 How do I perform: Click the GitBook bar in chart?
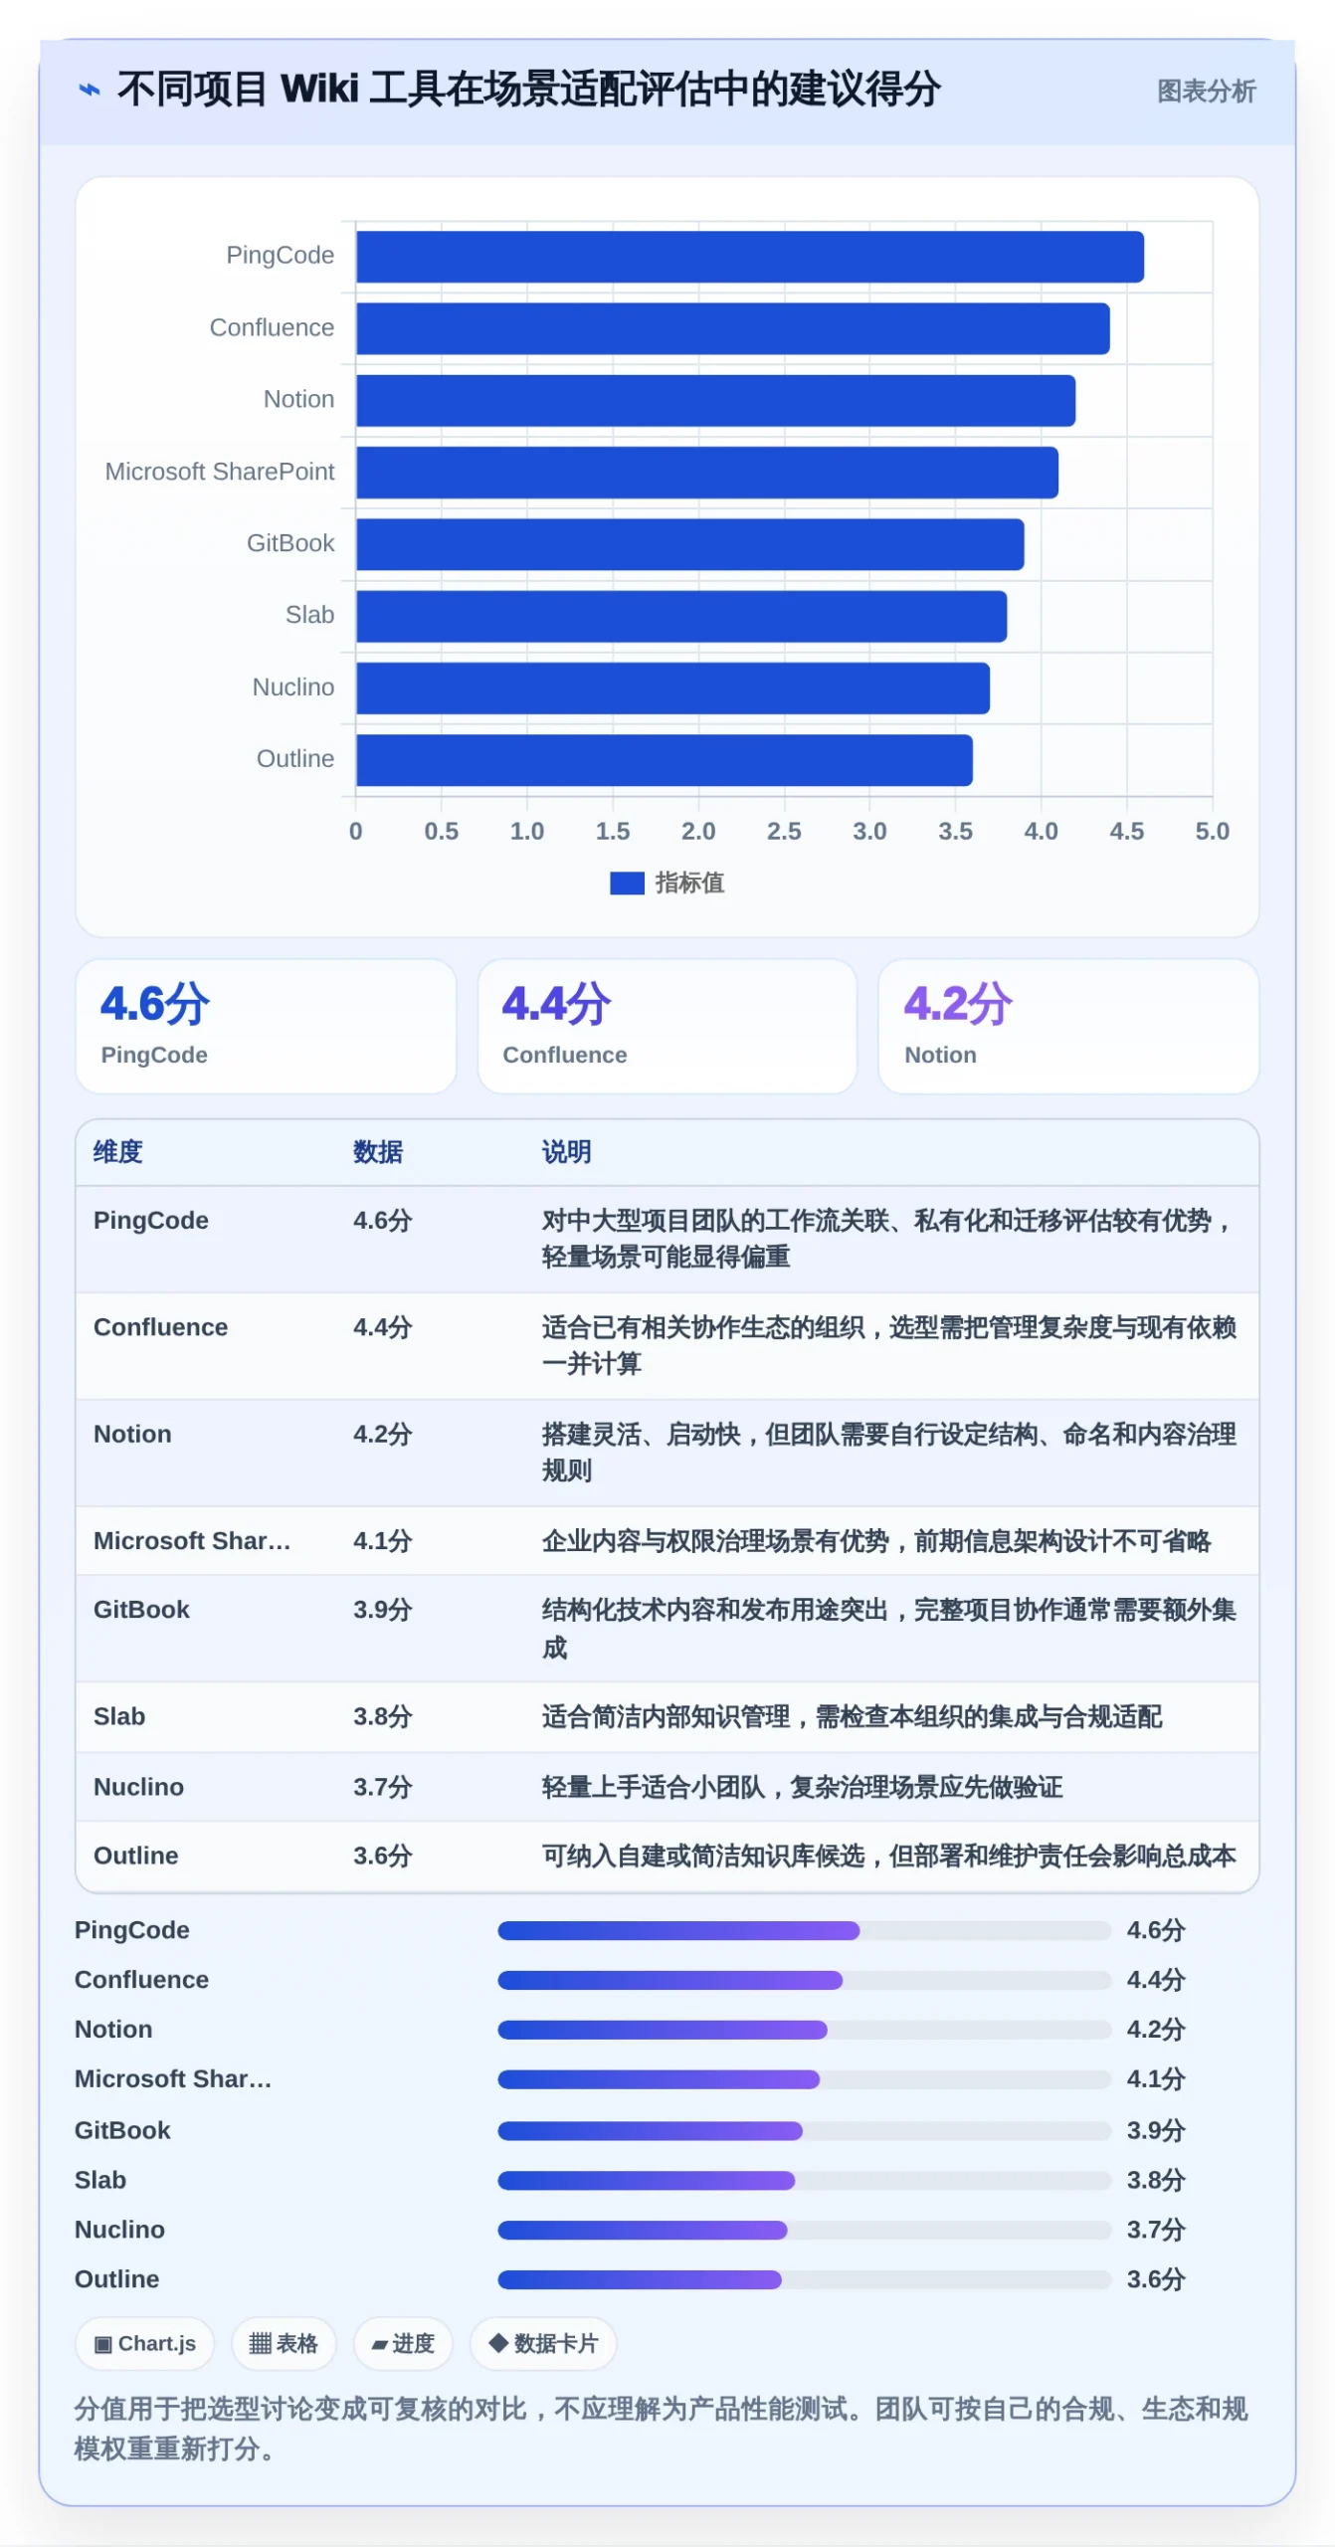pyautogui.click(x=689, y=544)
